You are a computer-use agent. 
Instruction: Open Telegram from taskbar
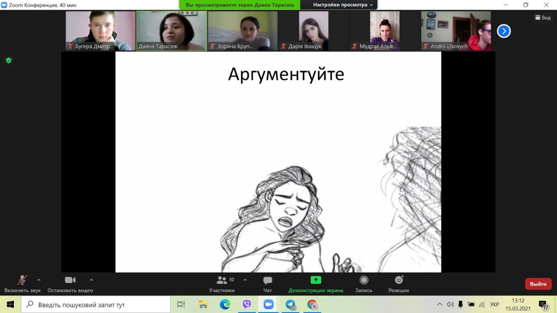click(290, 305)
